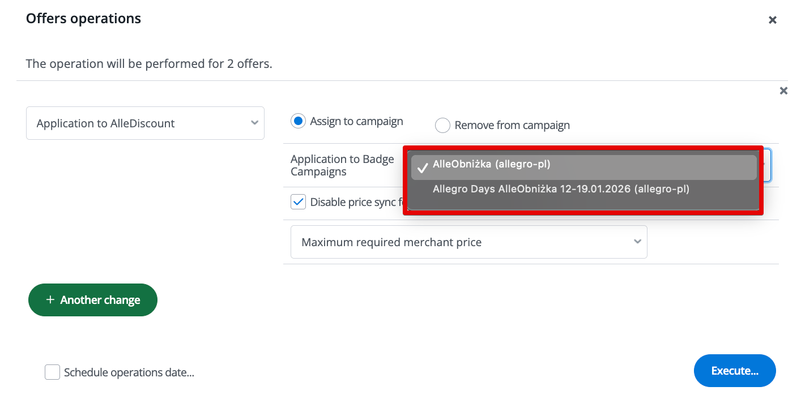The height and width of the screenshot is (395, 801).
Task: Close the Offers operations dialog
Action: [x=772, y=20]
